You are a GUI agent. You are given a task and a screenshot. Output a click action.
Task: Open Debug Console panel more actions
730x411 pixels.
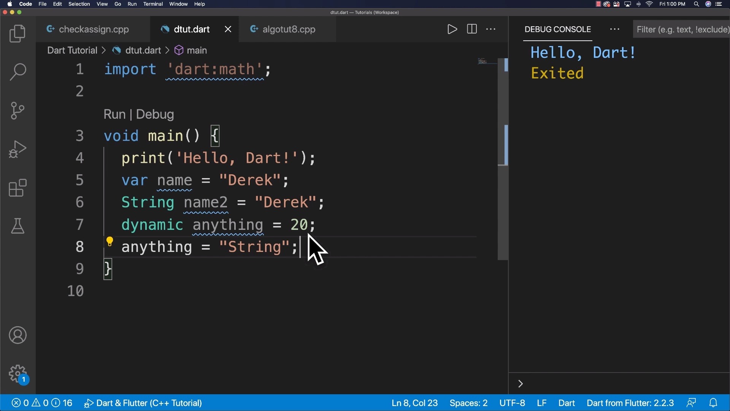pos(615,29)
